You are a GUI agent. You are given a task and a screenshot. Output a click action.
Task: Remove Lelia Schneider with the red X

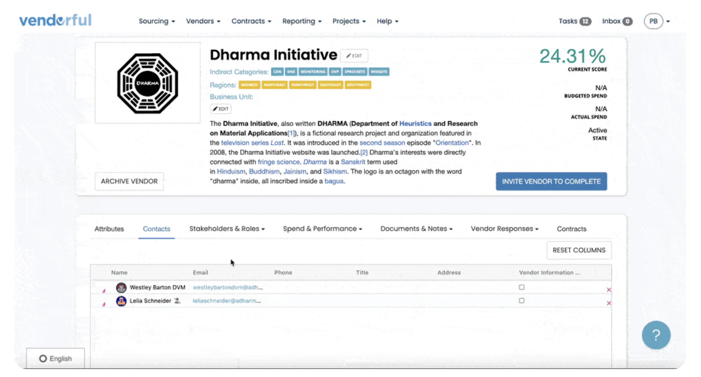tap(609, 303)
